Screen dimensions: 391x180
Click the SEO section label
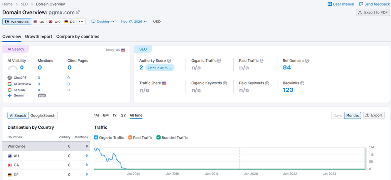[143, 49]
